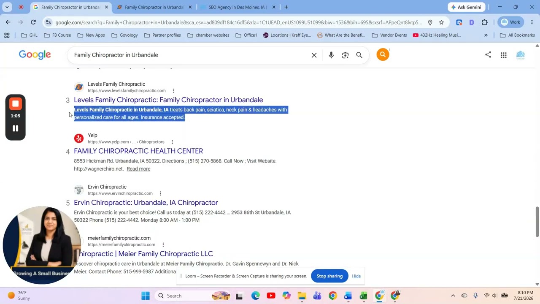View site information icon in address bar
Image resolution: width=540 pixels, height=304 pixels.
pyautogui.click(x=49, y=22)
